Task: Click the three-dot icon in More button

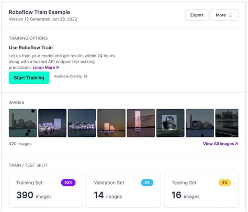Action: (x=231, y=15)
